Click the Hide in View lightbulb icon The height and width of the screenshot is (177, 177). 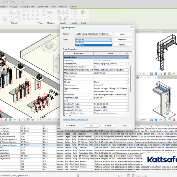[x=37, y=11]
